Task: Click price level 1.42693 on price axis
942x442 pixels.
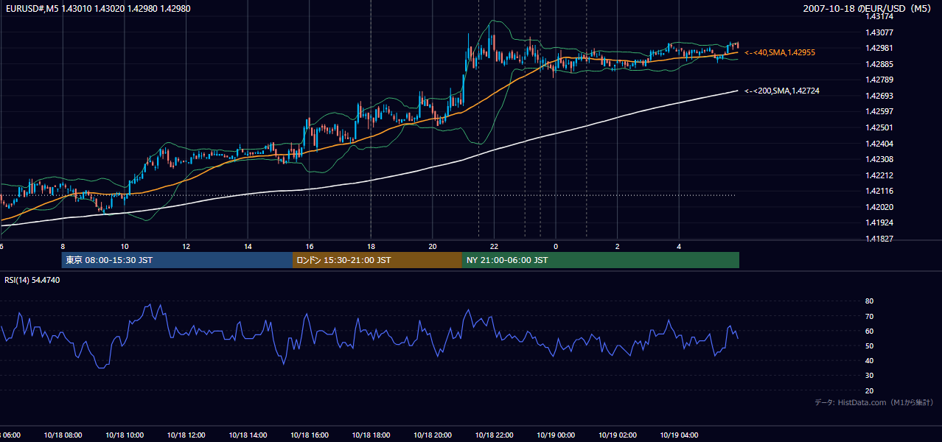Action: pos(879,96)
